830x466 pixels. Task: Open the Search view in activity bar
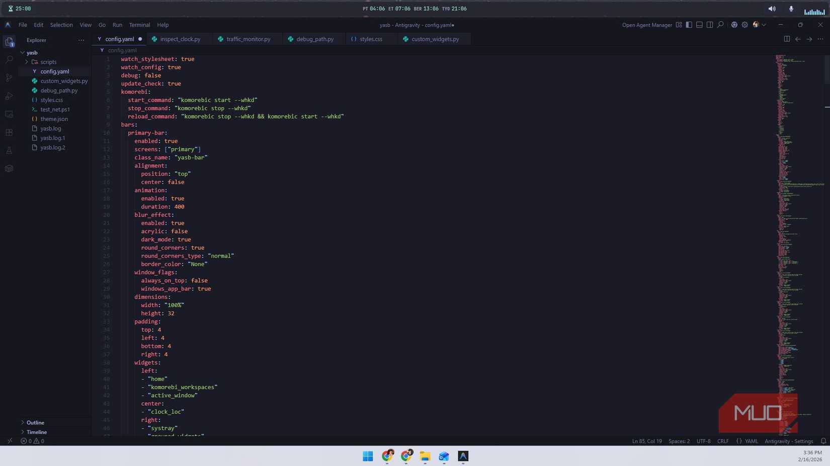(x=9, y=60)
